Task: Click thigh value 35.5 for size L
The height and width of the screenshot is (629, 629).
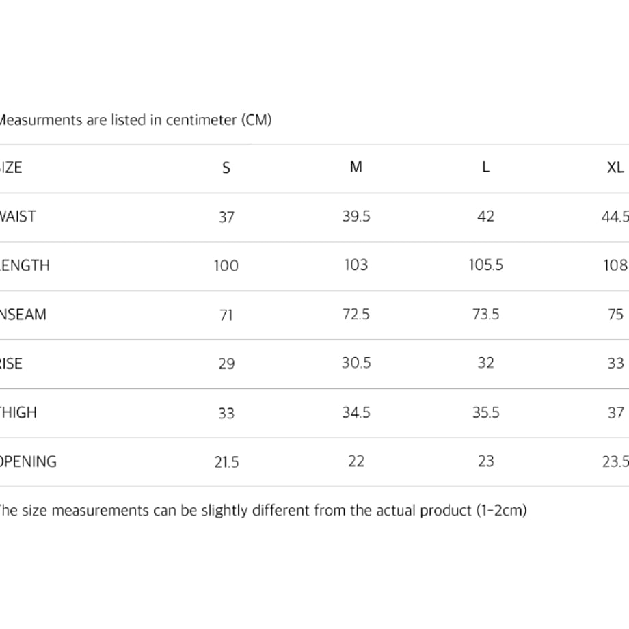Action: (x=486, y=413)
